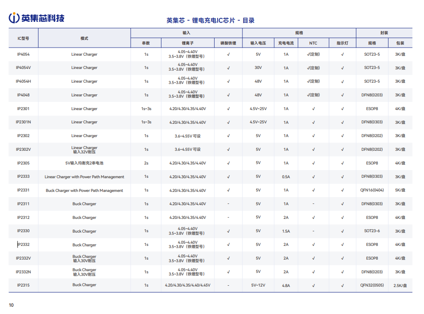Click the 磷酸铁锂 column header

[228, 43]
